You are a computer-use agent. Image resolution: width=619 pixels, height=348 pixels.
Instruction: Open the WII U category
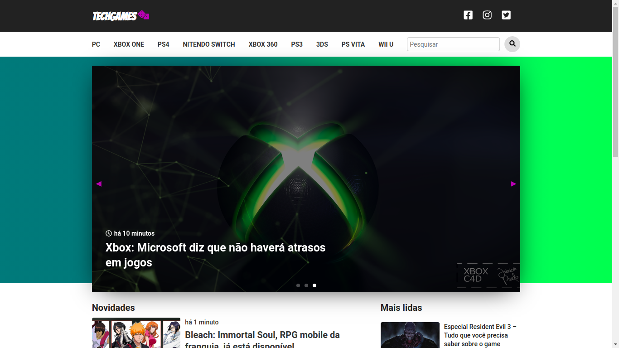point(386,44)
